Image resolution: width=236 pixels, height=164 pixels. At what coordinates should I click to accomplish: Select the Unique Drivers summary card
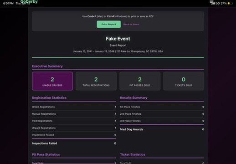click(x=52, y=81)
